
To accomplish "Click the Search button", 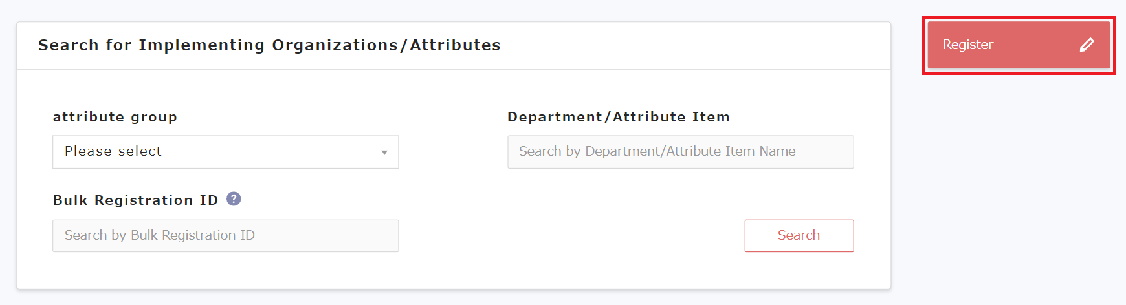I will tap(799, 236).
